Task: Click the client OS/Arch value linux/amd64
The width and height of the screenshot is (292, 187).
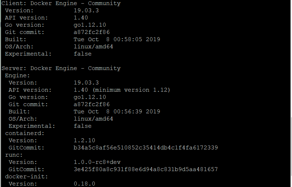Action: (93, 47)
